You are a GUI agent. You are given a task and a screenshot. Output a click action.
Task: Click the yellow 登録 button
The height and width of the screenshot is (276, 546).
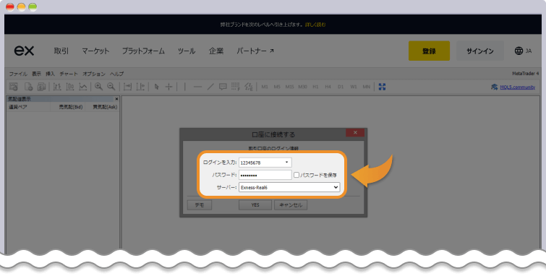coord(429,51)
